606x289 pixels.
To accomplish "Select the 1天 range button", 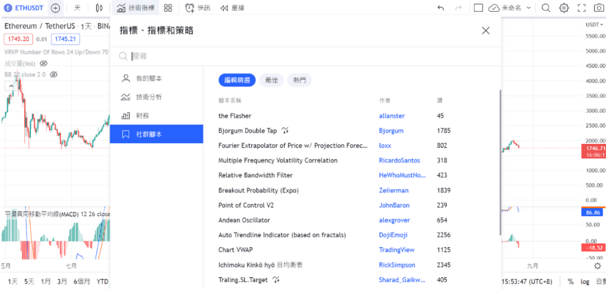I will tap(13, 281).
